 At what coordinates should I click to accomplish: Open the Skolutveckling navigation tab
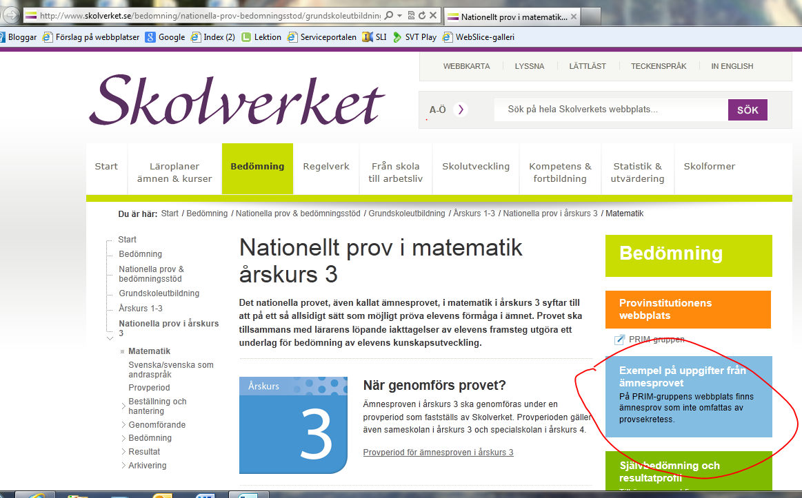click(476, 169)
